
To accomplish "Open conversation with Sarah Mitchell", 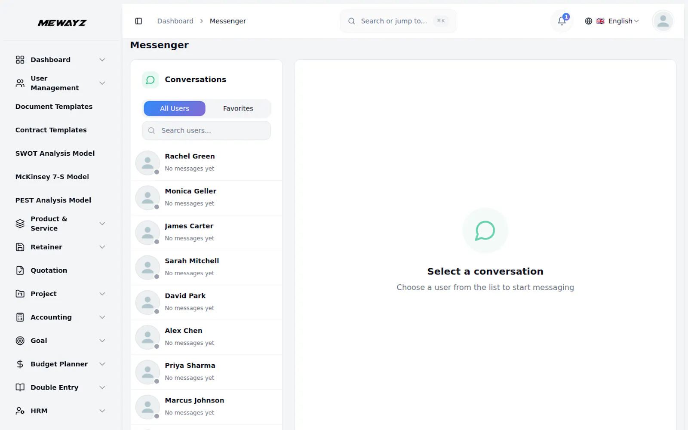I will click(x=206, y=267).
